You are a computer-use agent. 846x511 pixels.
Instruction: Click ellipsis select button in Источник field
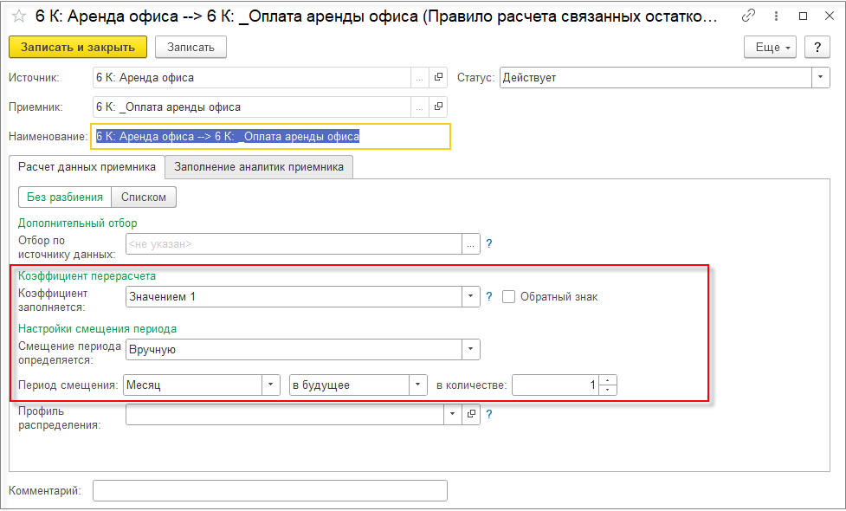pos(420,78)
